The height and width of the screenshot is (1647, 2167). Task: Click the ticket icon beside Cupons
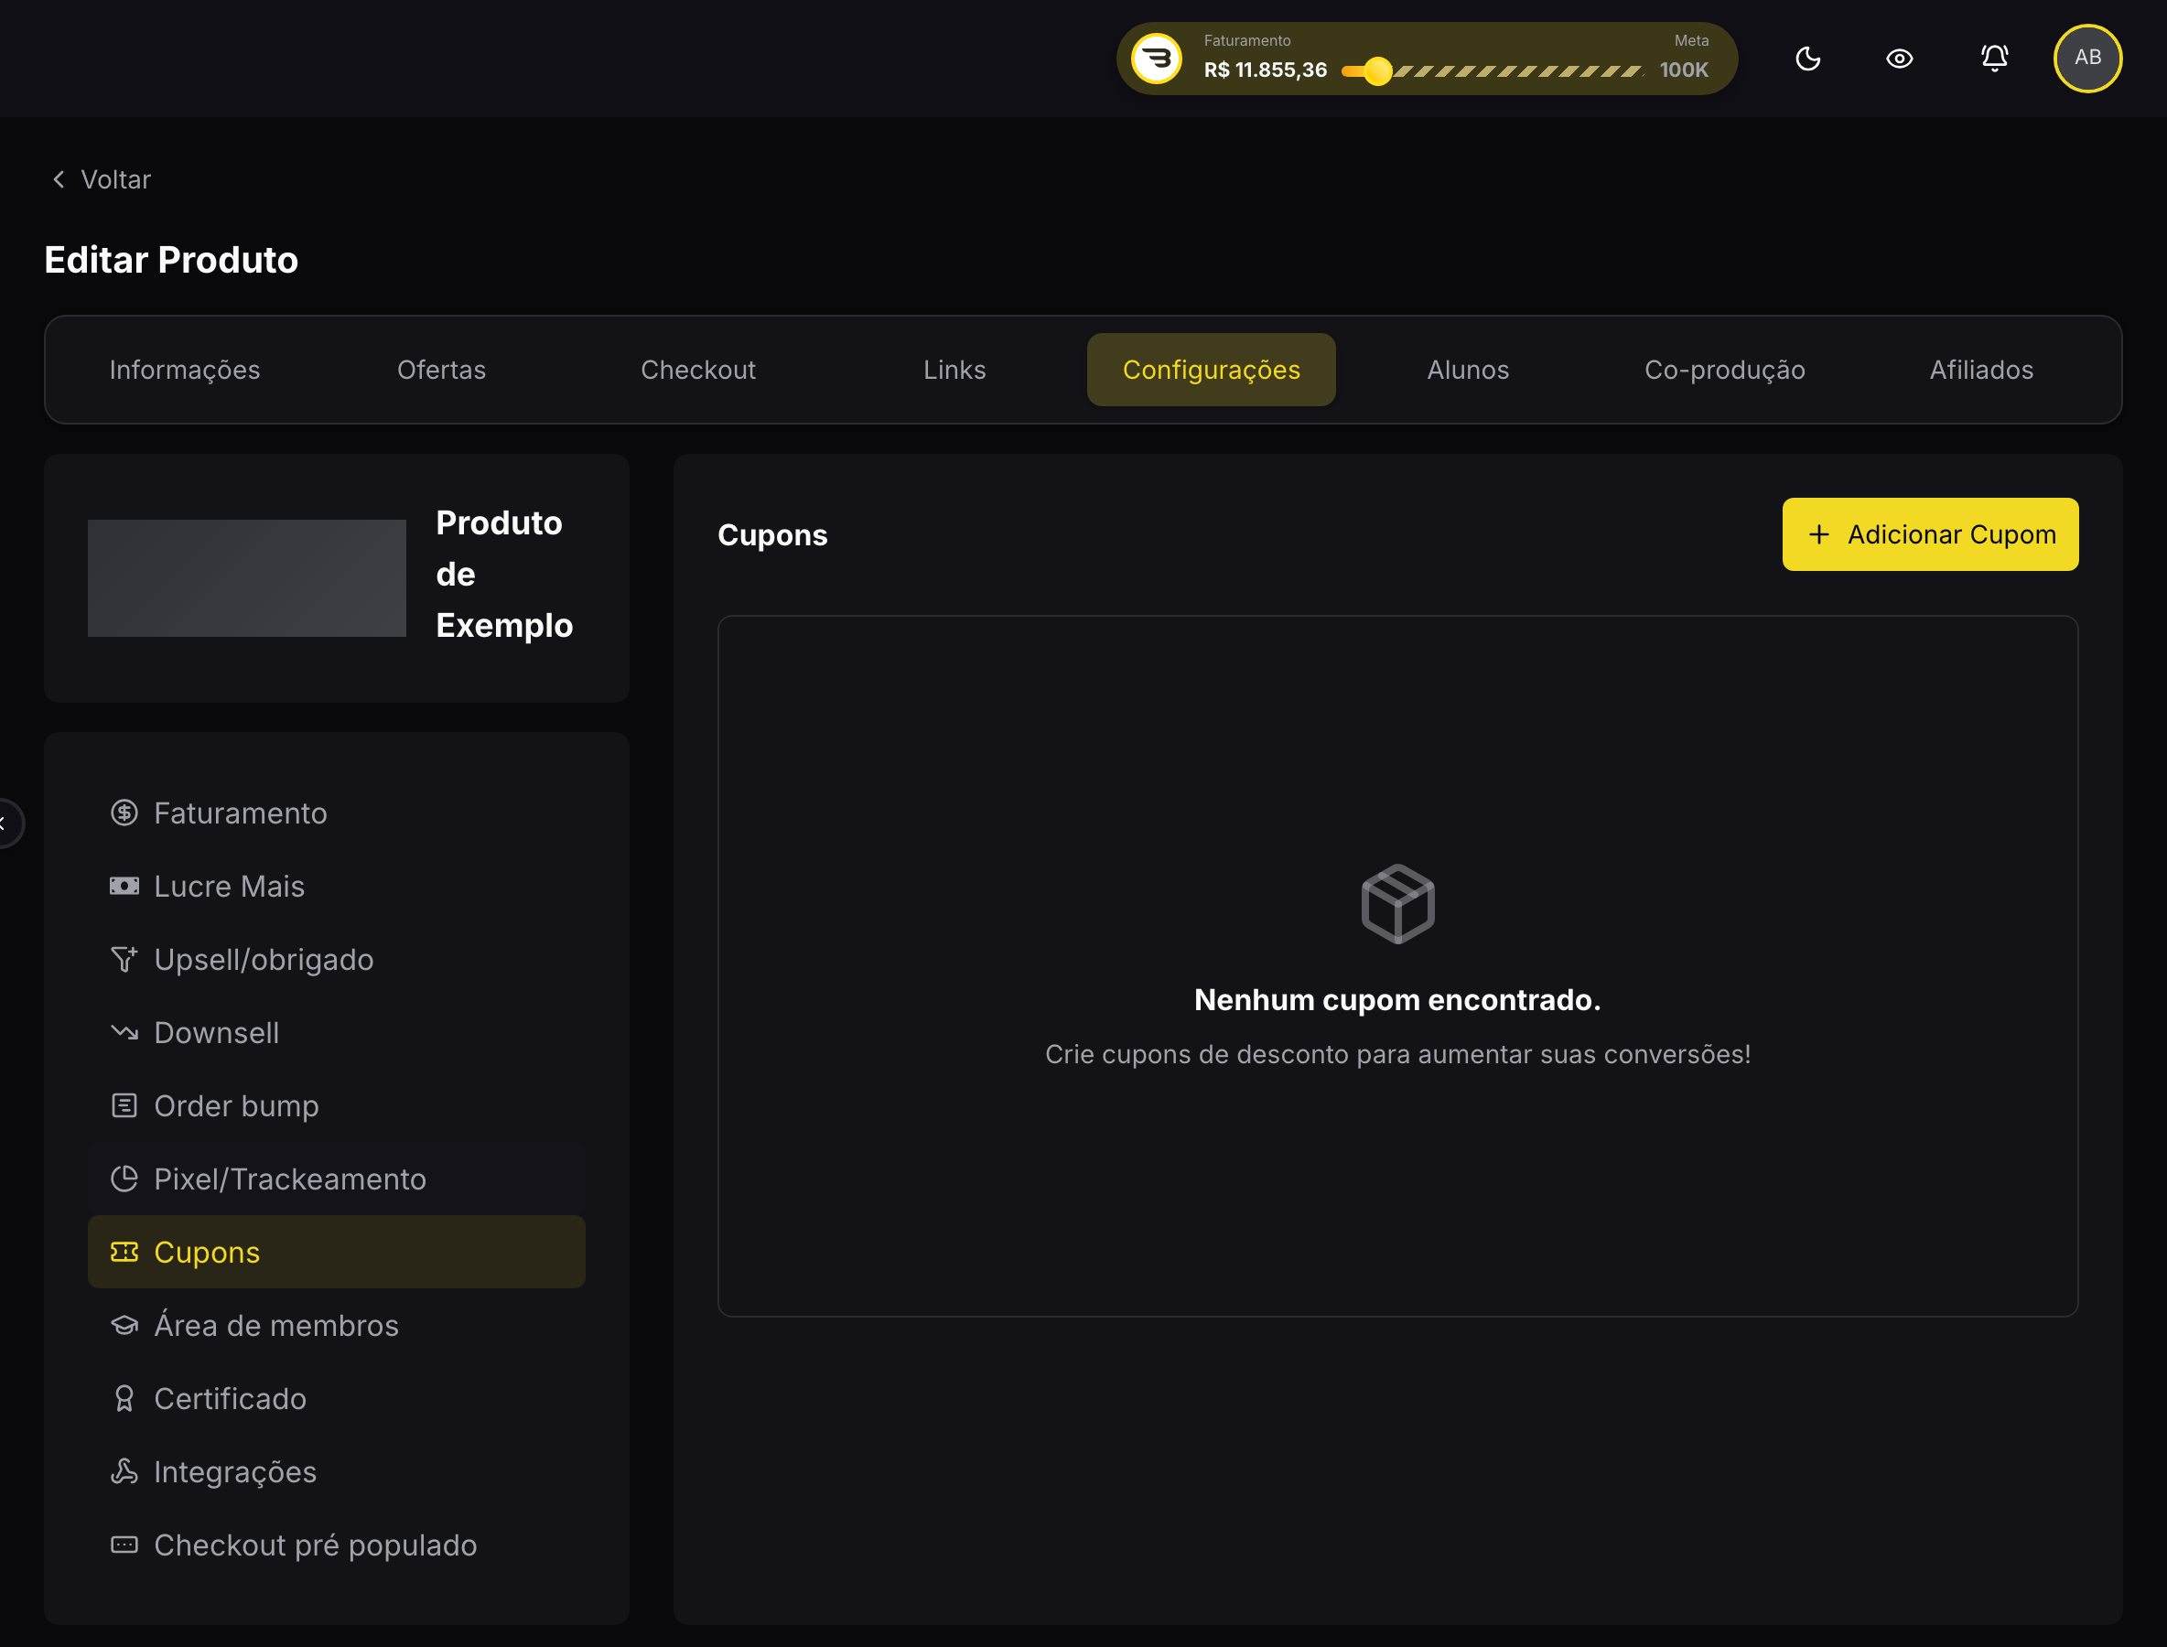124,1252
